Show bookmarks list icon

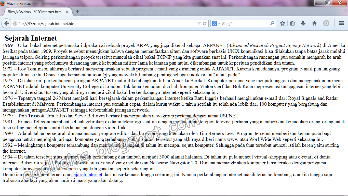292,23
